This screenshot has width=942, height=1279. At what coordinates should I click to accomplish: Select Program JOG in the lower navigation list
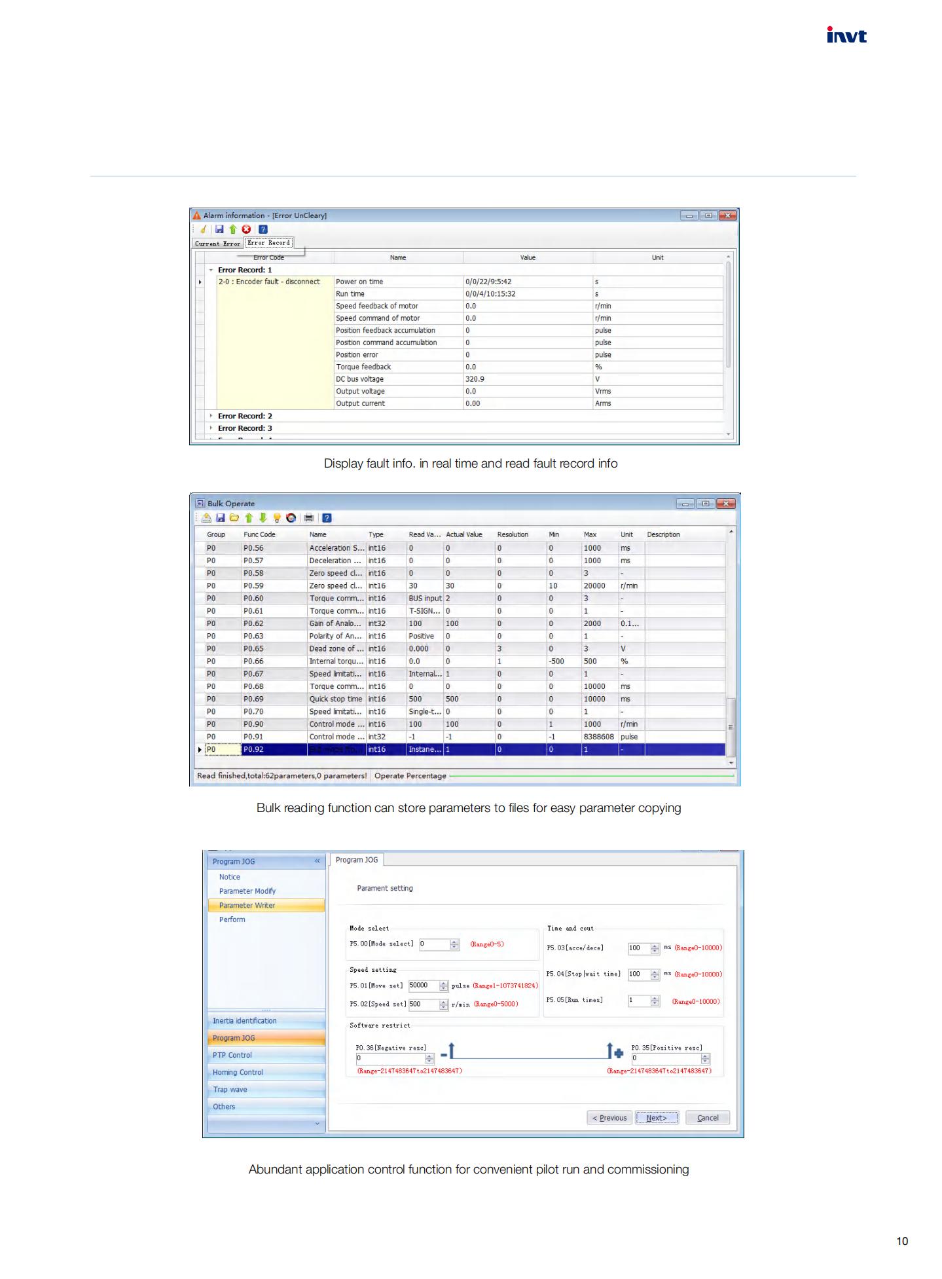(266, 1038)
